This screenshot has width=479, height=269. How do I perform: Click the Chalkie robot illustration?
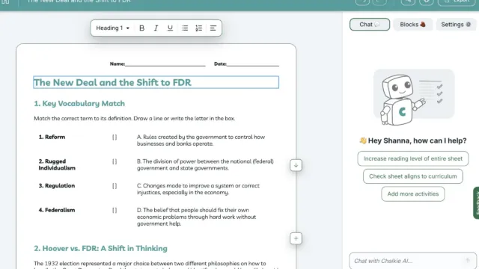(x=414, y=98)
